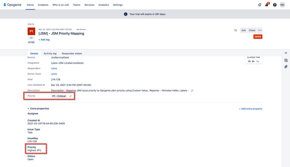Image resolution: width=290 pixels, height=167 pixels.
Task: Click the Alerts breadcrumb
Action: click(31, 24)
